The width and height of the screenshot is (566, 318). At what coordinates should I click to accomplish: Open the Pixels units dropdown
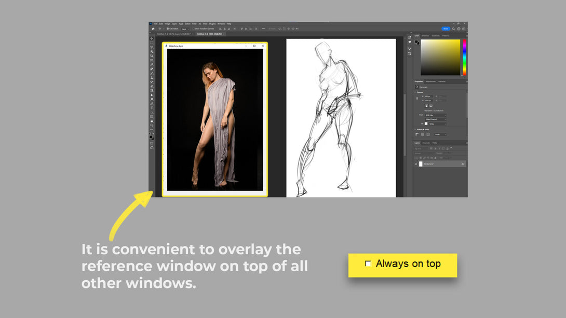pos(441,134)
